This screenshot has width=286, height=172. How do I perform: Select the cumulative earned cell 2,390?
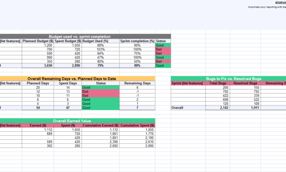(x=100, y=142)
